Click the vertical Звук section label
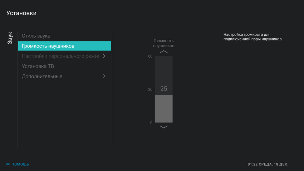Screen dimensions: 304x171 (x=10, y=38)
